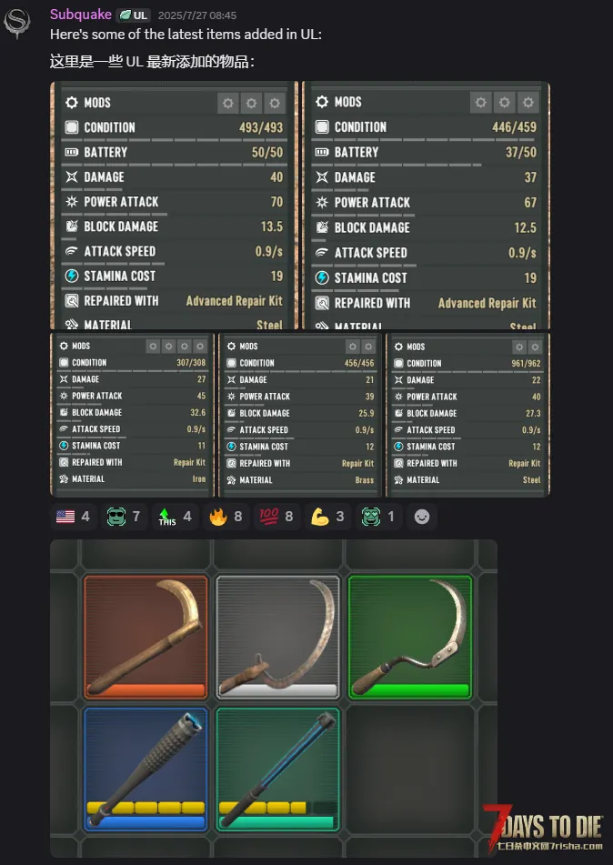Select the blue-tier stun baton slot
613x865 pixels.
click(146, 769)
